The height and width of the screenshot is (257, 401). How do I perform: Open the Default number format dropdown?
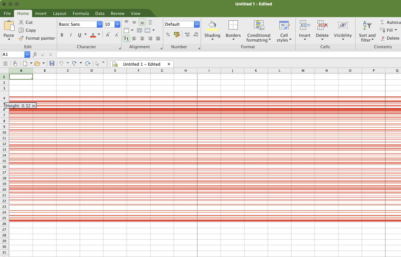tap(197, 24)
